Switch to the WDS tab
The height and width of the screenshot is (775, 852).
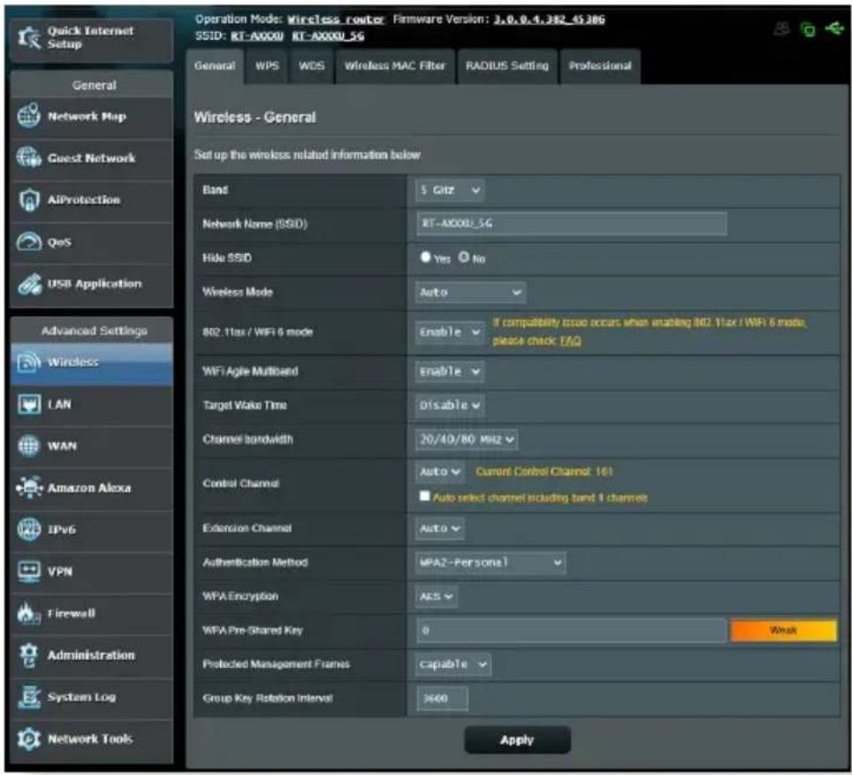point(311,66)
